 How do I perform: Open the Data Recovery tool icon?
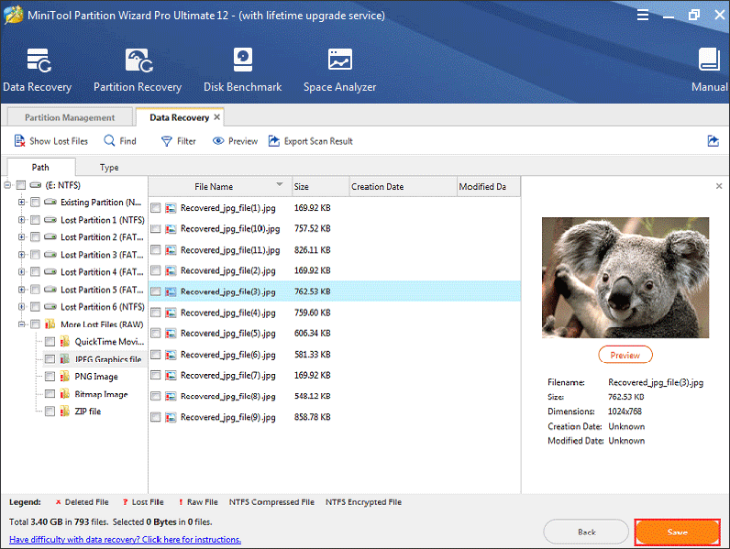pyautogui.click(x=39, y=60)
